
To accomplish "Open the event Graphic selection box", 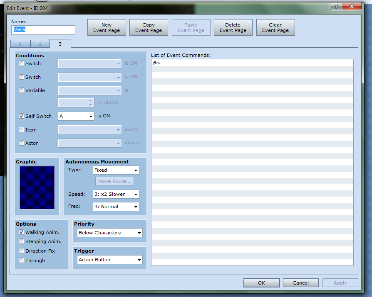I will (37, 187).
